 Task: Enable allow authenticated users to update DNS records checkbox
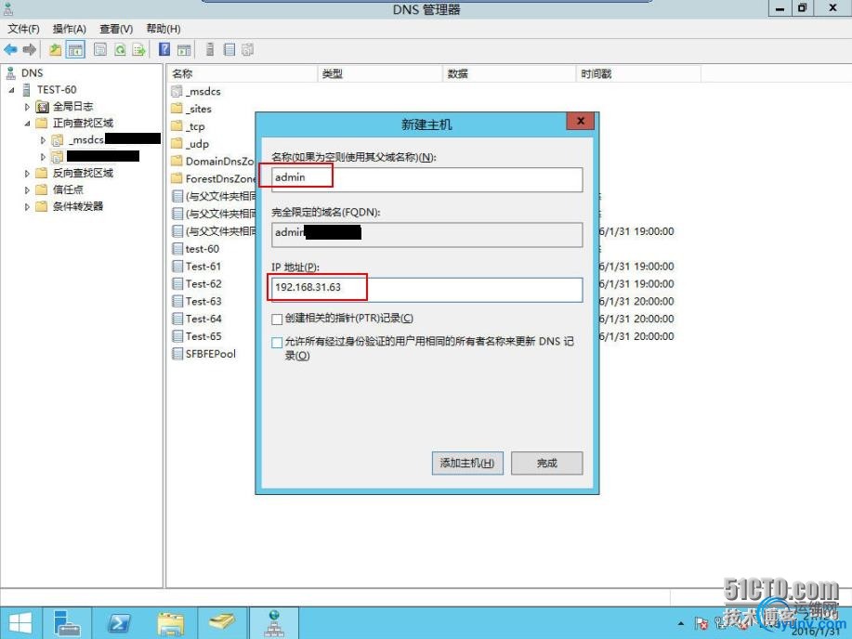click(277, 343)
